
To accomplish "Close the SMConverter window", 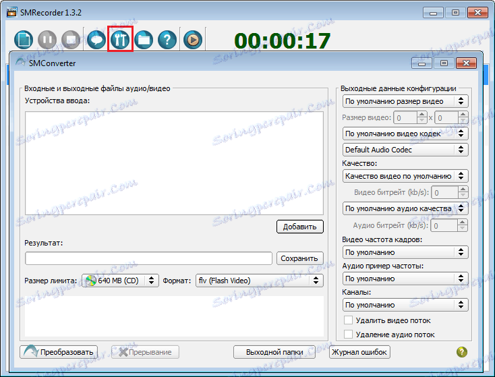I will click(x=466, y=63).
